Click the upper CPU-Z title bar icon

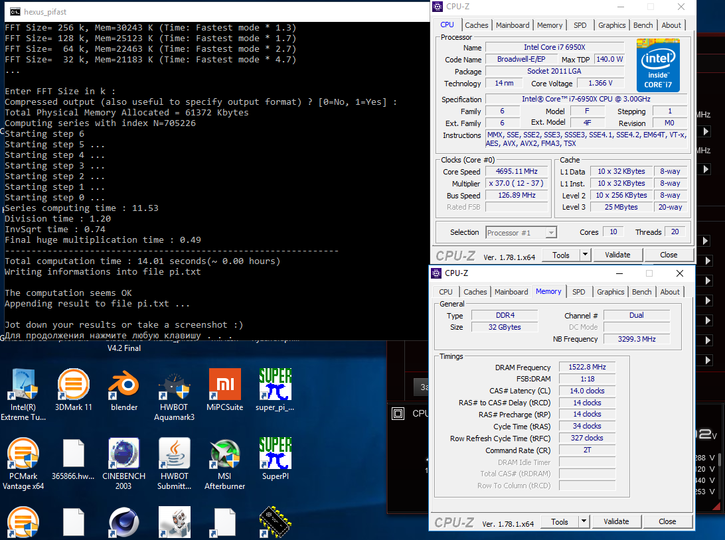coord(438,7)
